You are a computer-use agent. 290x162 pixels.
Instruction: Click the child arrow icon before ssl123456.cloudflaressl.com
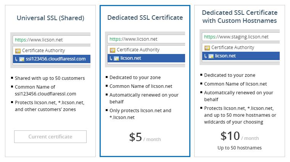(16, 59)
